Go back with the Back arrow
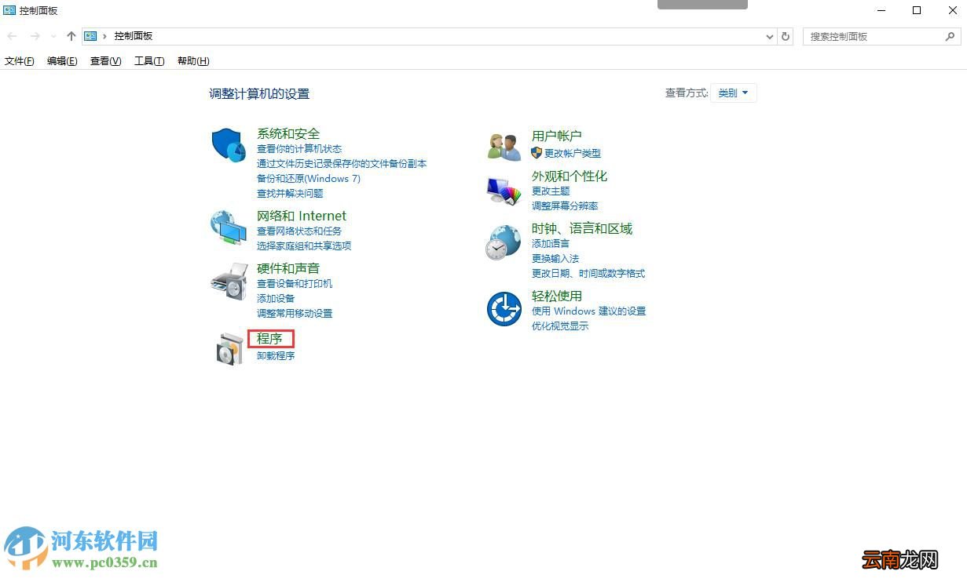The image size is (967, 582). click(x=13, y=36)
